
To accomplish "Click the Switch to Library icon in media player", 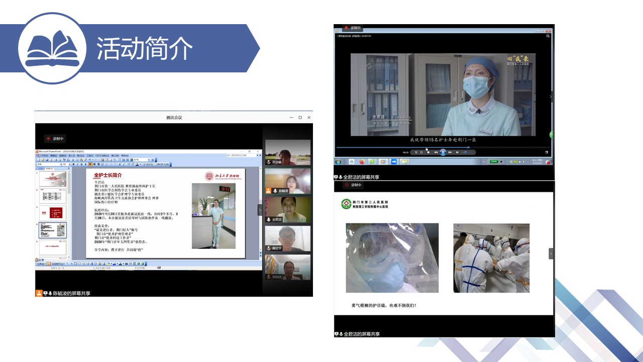I will (x=548, y=36).
